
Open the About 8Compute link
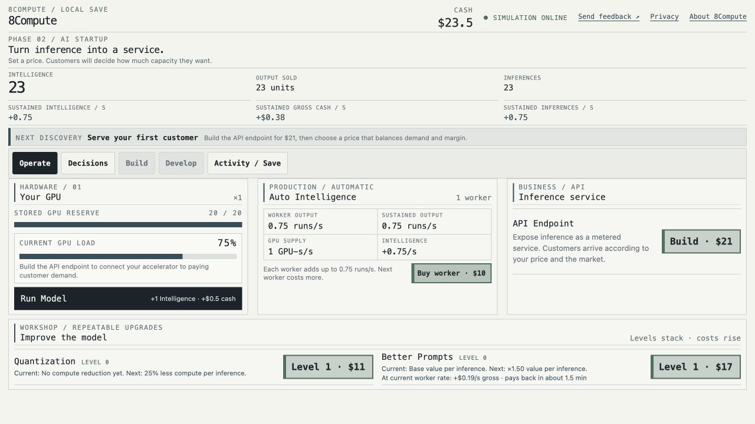pos(718,16)
